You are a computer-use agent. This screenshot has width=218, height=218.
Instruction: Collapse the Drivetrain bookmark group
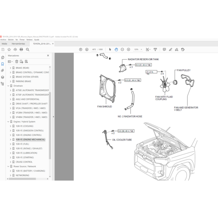click(8, 86)
